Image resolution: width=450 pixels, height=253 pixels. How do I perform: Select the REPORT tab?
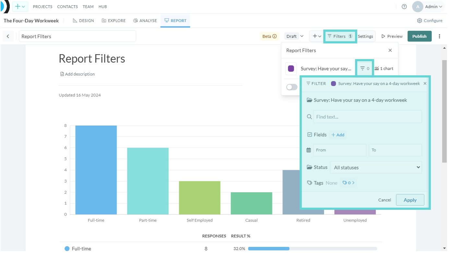(x=175, y=20)
